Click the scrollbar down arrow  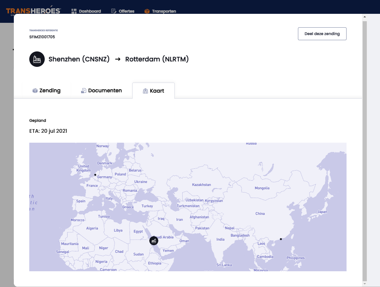tap(365, 283)
